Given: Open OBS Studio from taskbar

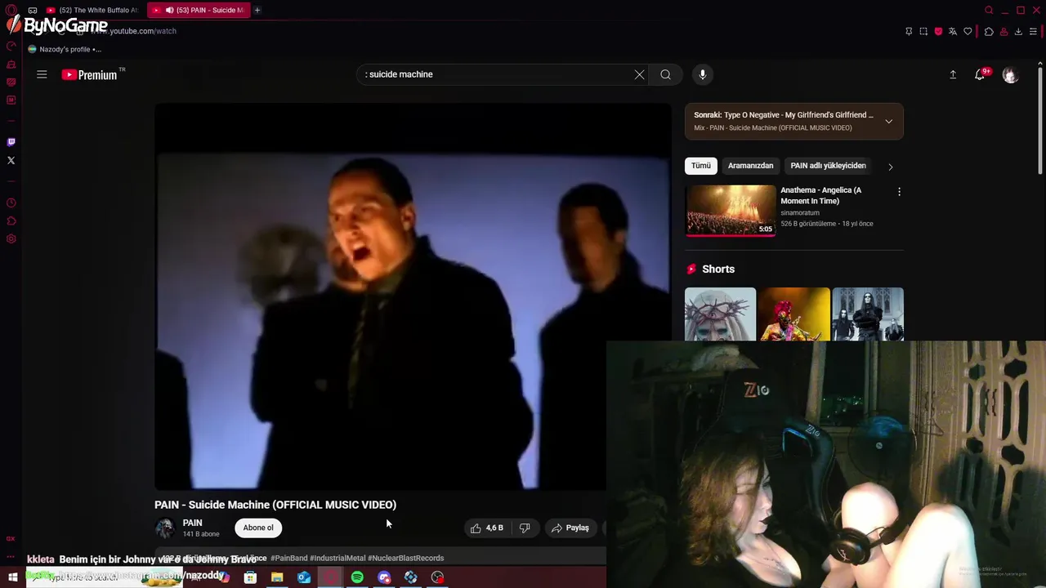Looking at the screenshot, I should click(x=437, y=577).
